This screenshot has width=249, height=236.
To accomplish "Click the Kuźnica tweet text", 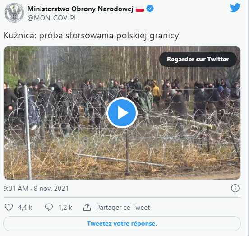I will click(91, 35).
